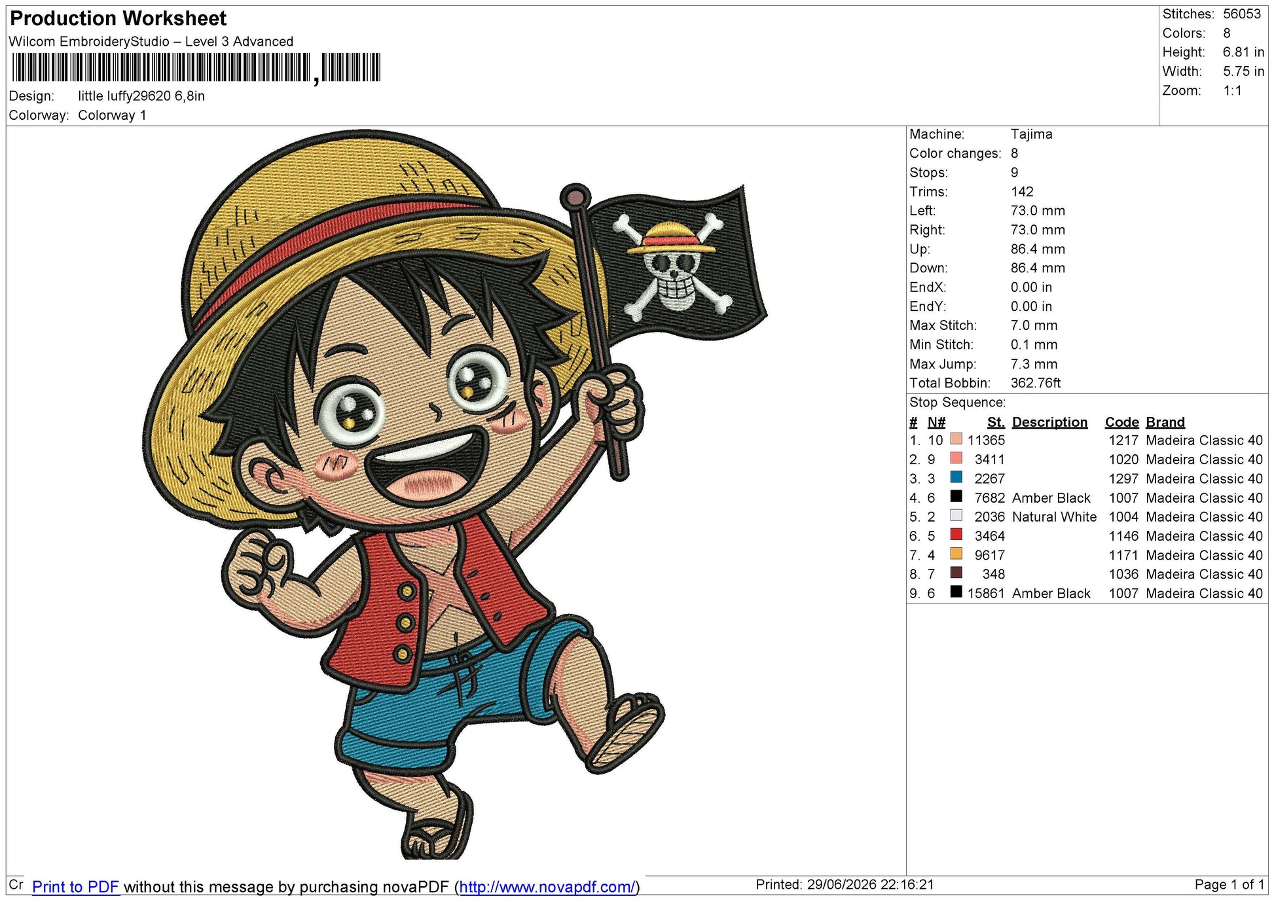The height and width of the screenshot is (900, 1274).
Task: Select stitch count '3411' in stop 2
Action: point(989,459)
